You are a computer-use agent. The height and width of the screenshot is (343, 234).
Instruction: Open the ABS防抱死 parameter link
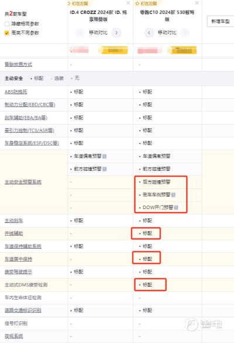(x=16, y=92)
